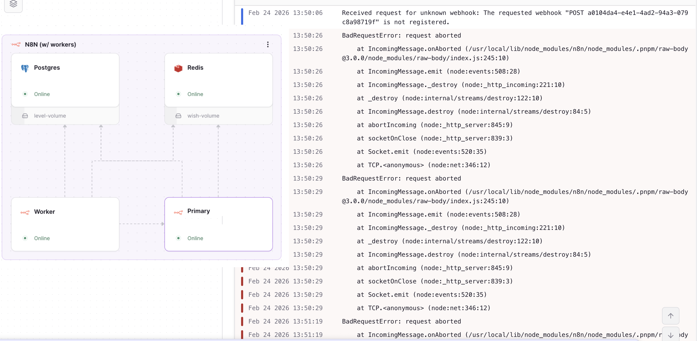Open the Worker service card
The image size is (697, 341).
coord(65,224)
